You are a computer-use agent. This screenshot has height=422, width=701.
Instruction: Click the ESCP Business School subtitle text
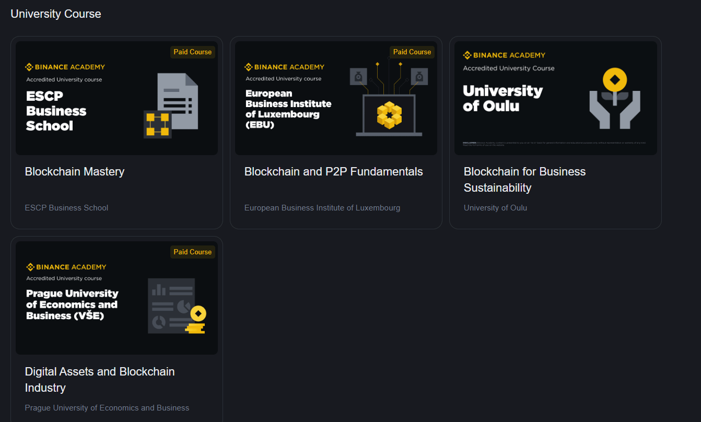66,208
